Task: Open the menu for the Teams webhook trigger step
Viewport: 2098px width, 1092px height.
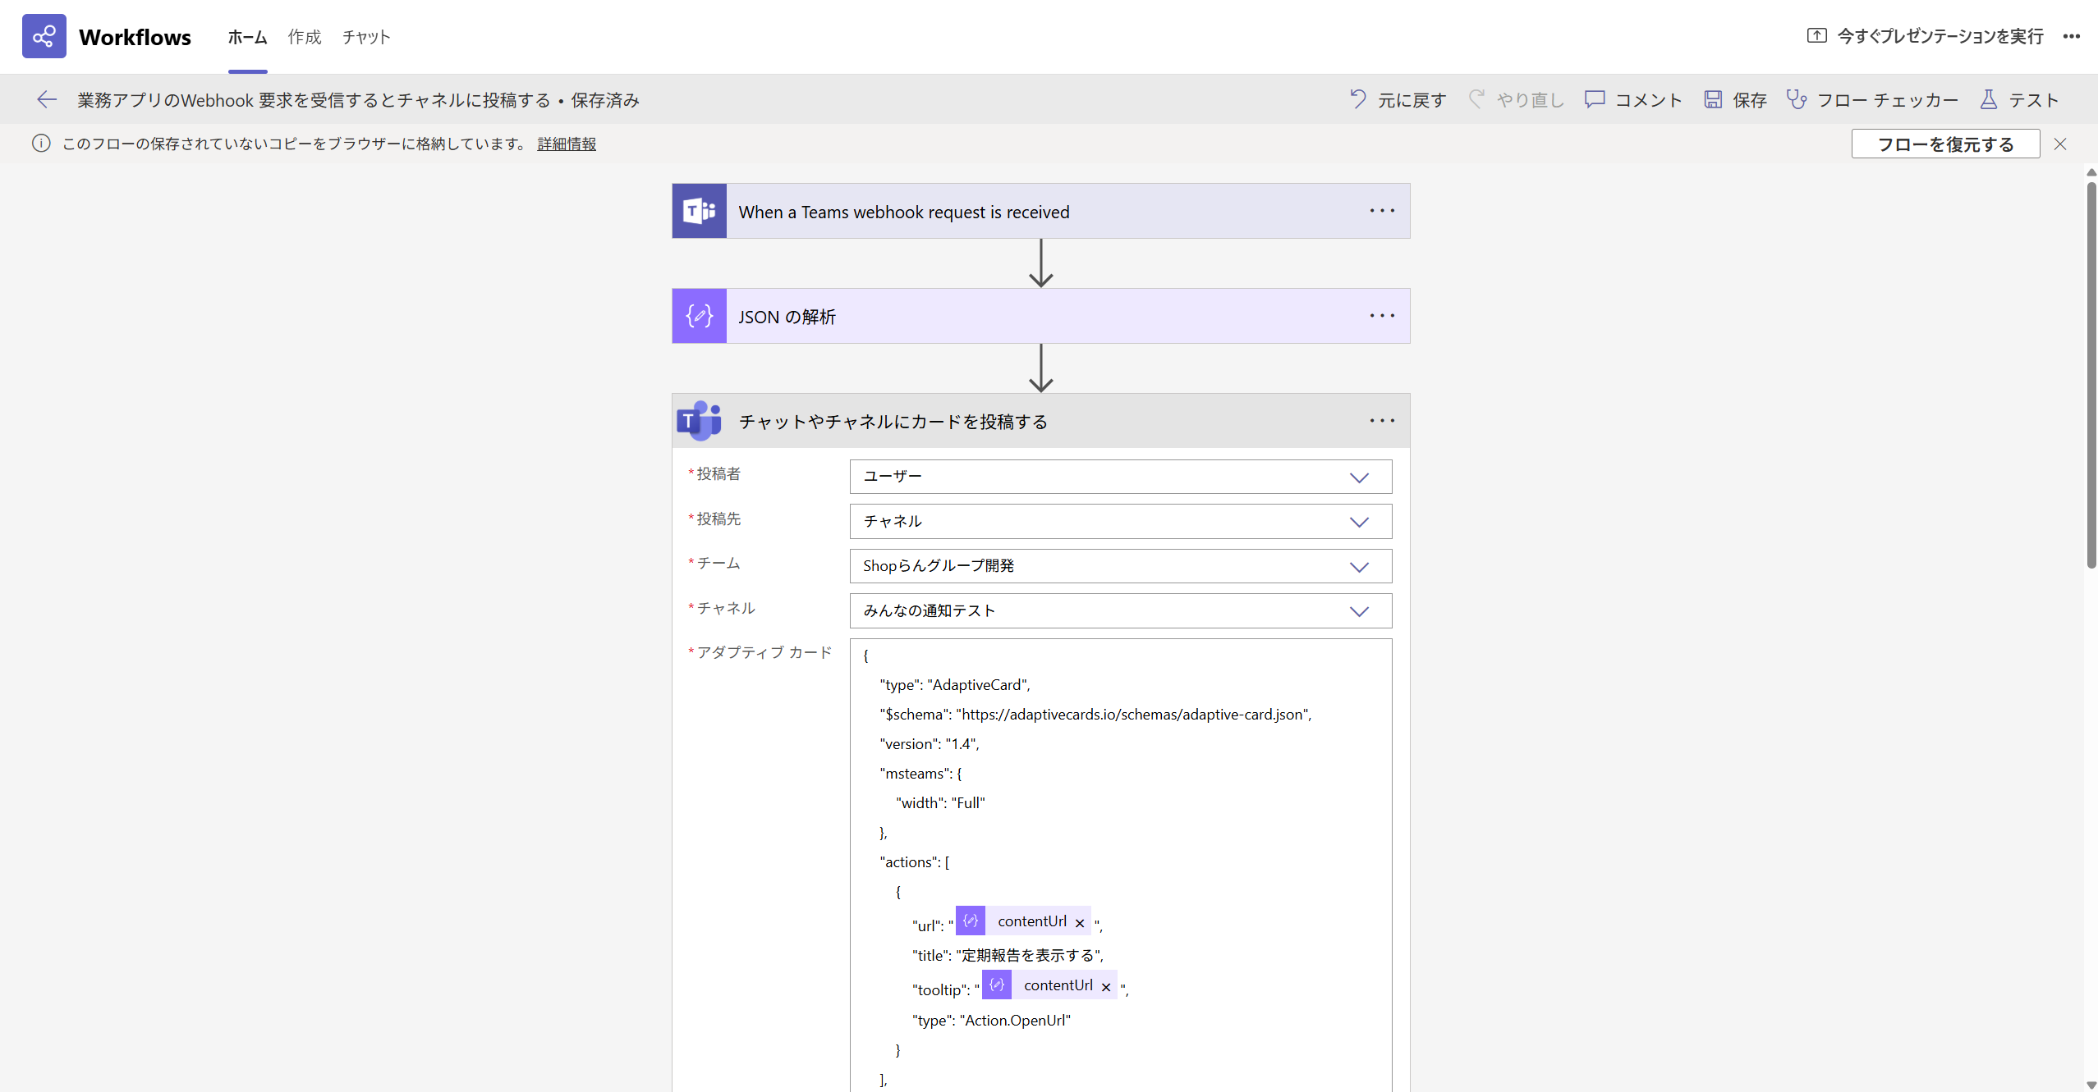Action: (1382, 211)
